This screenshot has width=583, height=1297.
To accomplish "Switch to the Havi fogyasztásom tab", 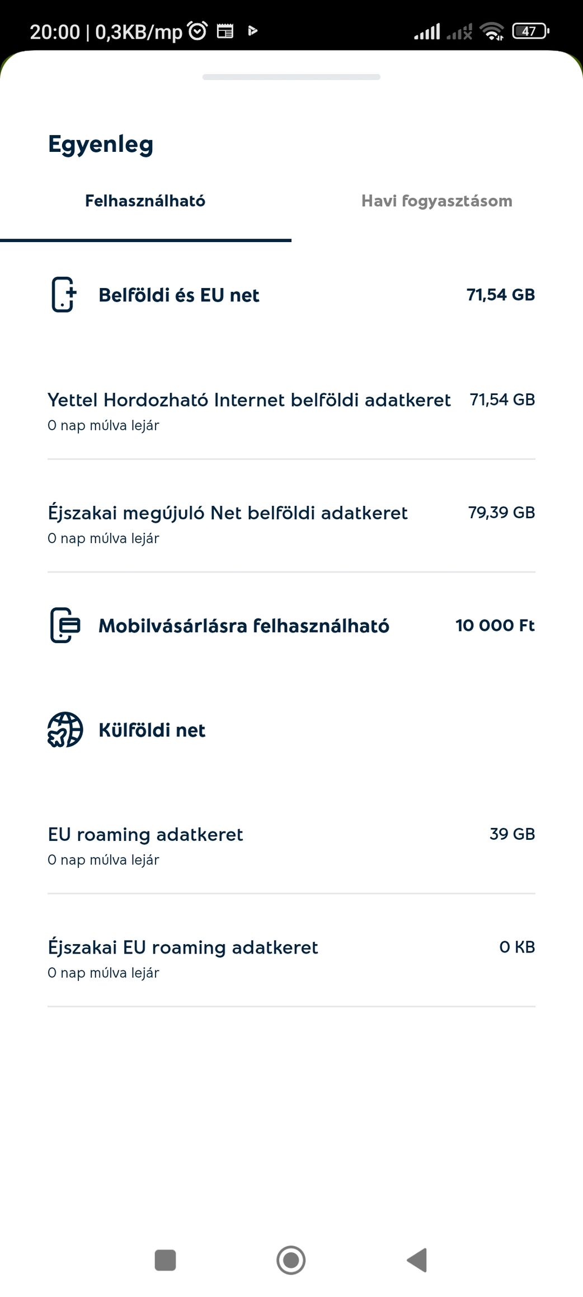I will tap(436, 201).
